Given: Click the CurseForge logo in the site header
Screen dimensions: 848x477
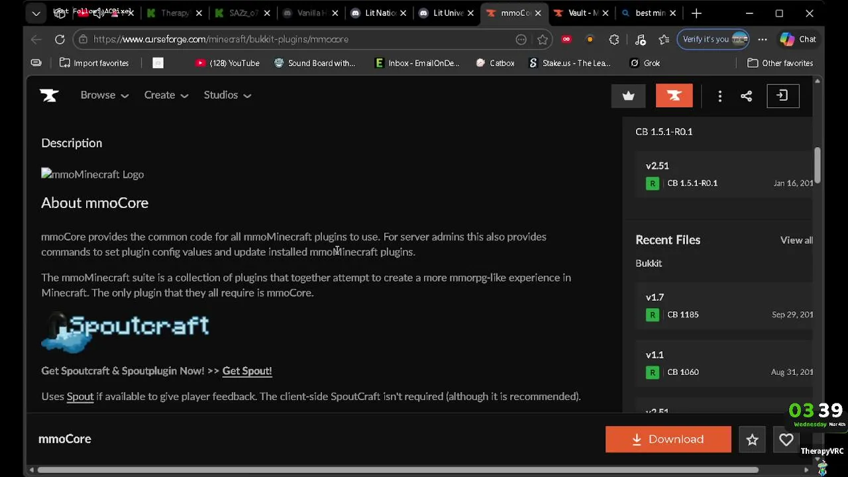Looking at the screenshot, I should coord(49,95).
